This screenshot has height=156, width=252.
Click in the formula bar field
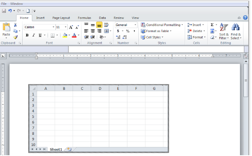156,49
